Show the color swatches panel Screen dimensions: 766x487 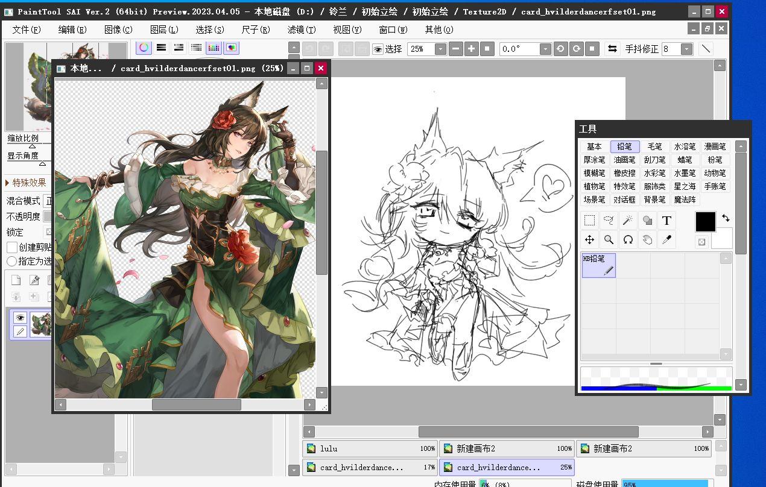(x=214, y=48)
